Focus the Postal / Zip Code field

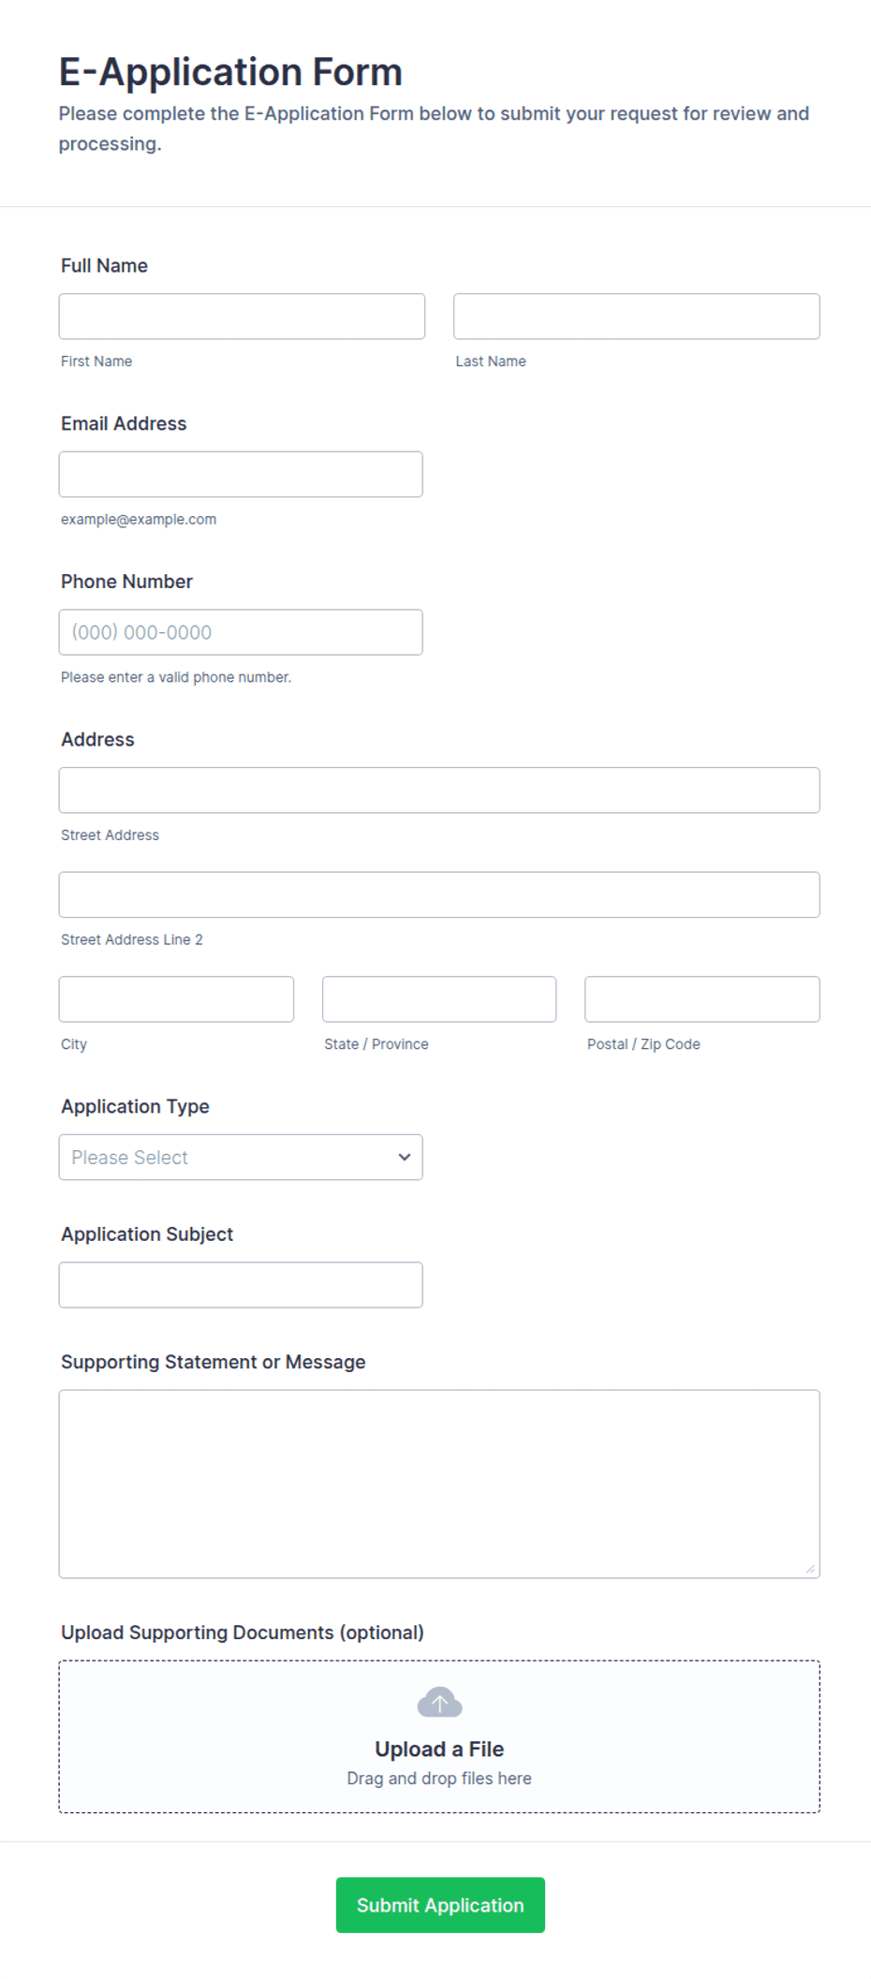pyautogui.click(x=702, y=999)
